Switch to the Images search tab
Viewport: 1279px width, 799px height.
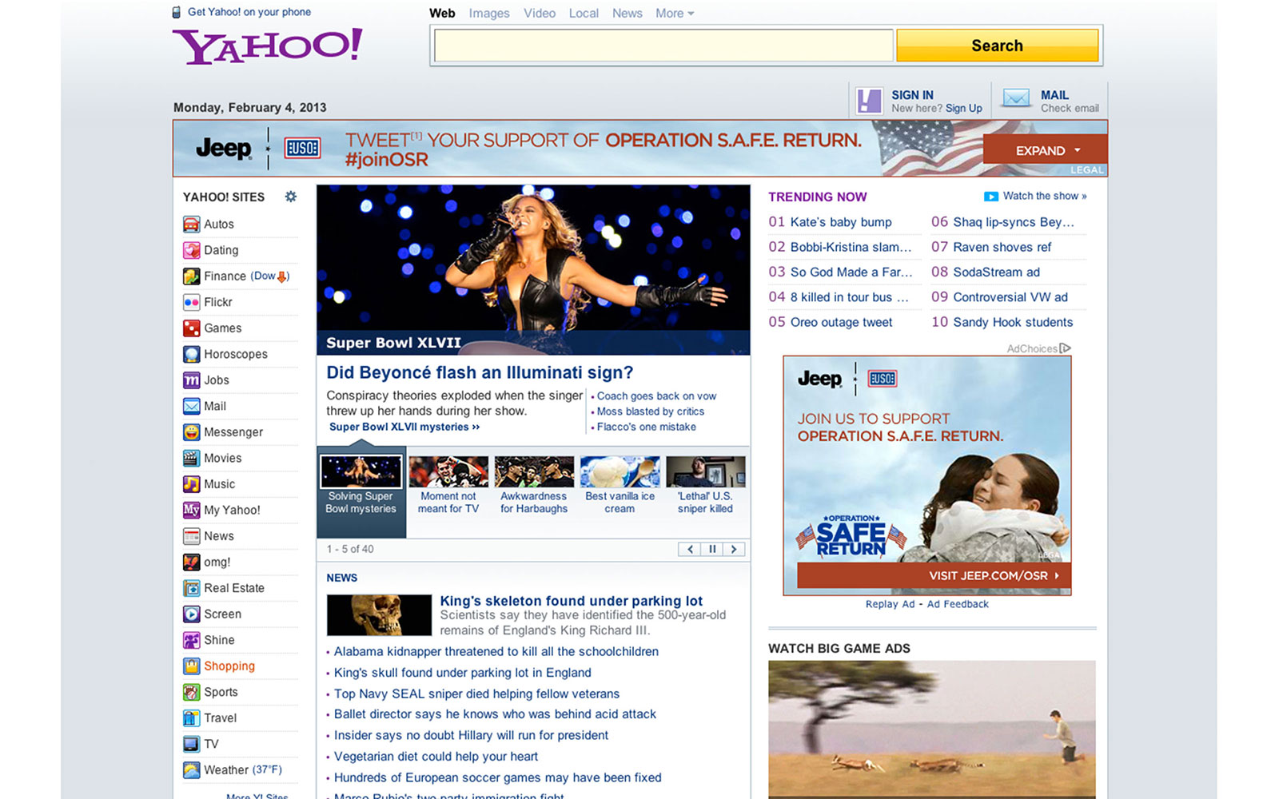tap(489, 14)
